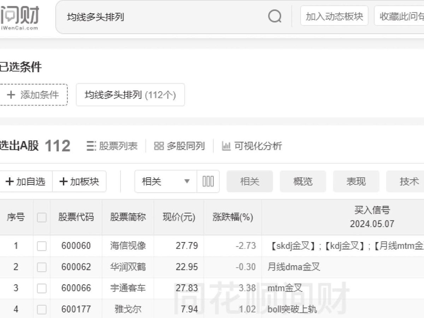Click the 月线dma金叉 signal text
The width and height of the screenshot is (424, 318).
(294, 267)
